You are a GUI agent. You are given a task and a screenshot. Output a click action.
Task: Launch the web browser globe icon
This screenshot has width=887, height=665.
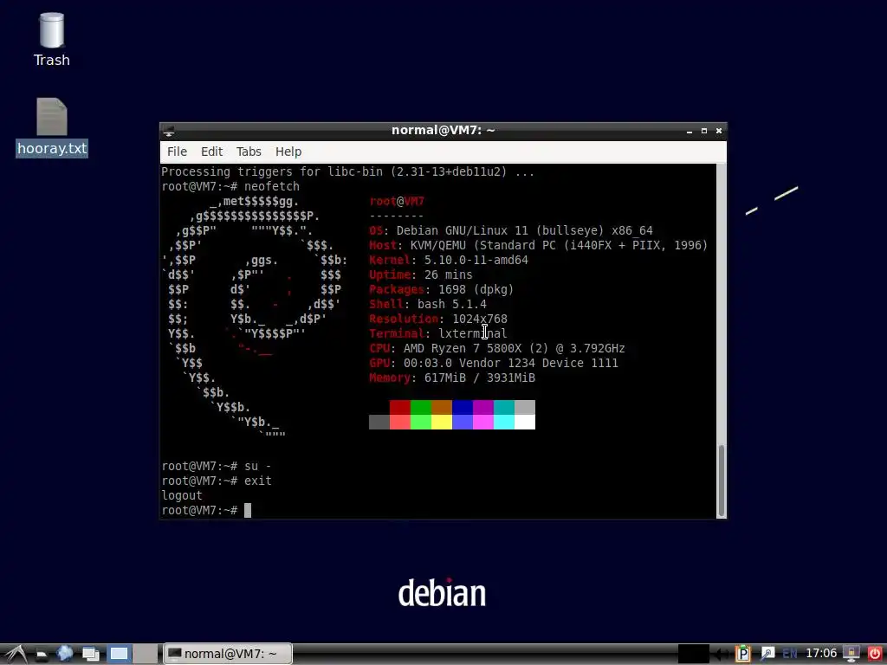[x=64, y=653]
